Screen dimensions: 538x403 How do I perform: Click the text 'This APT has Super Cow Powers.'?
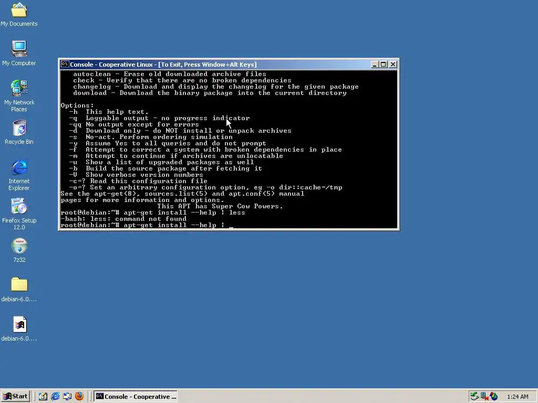tap(220, 206)
